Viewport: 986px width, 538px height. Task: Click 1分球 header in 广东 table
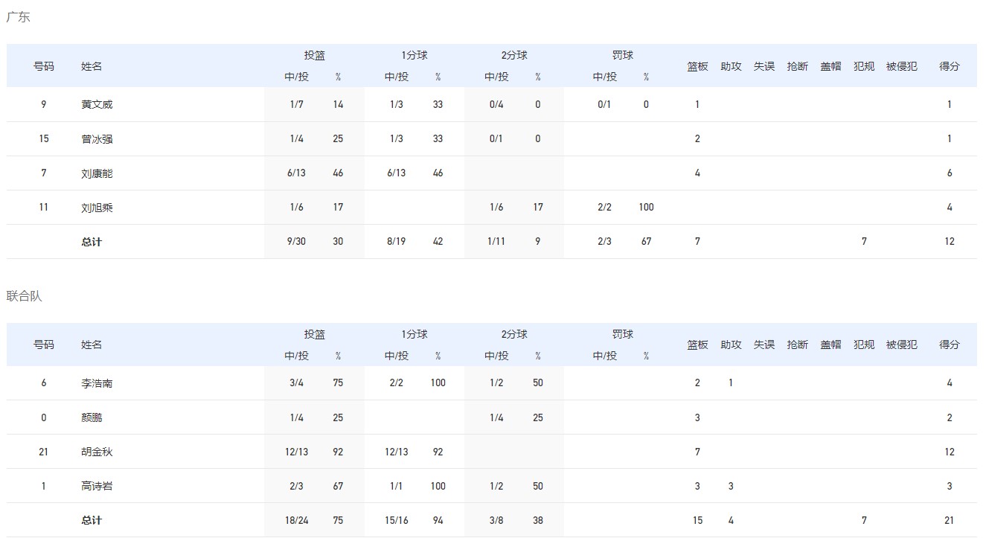[x=414, y=55]
